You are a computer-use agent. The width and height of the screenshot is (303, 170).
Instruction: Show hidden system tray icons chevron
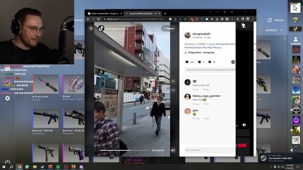point(271,167)
